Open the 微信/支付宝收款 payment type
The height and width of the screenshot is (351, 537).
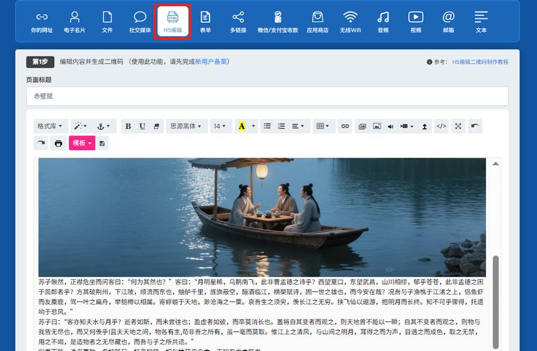coord(278,22)
